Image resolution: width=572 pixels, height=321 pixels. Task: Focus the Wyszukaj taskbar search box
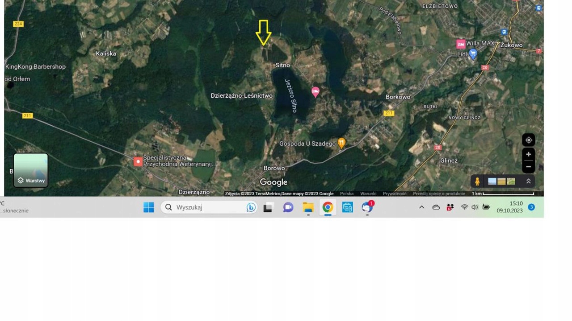click(x=209, y=207)
